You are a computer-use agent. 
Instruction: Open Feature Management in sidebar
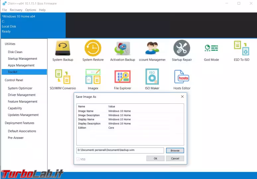point(23,102)
